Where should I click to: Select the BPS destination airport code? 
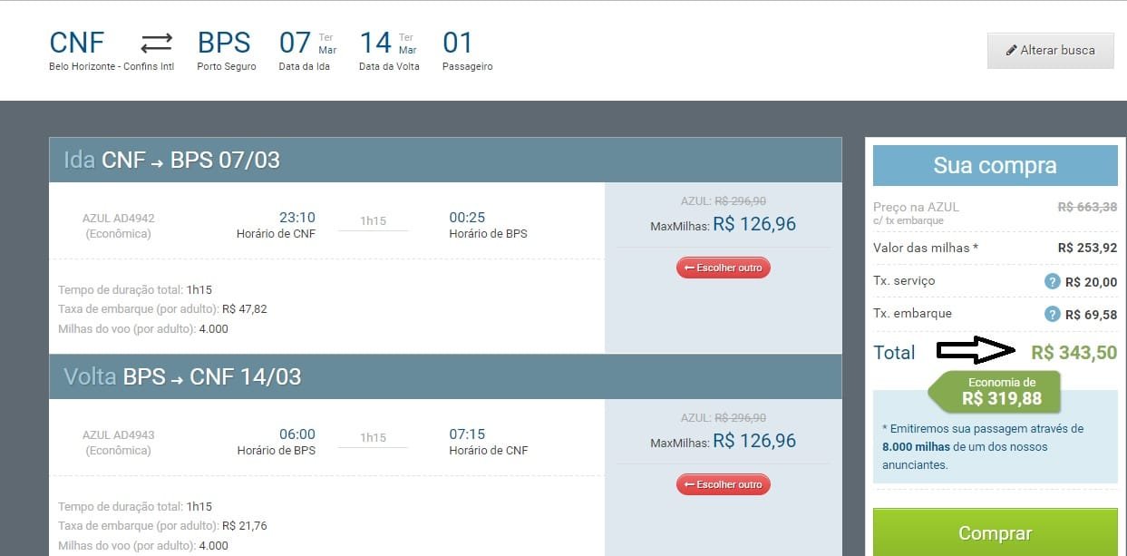(x=224, y=43)
